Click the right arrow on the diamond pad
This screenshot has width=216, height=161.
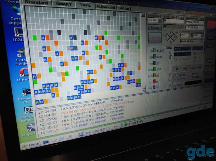(175, 37)
